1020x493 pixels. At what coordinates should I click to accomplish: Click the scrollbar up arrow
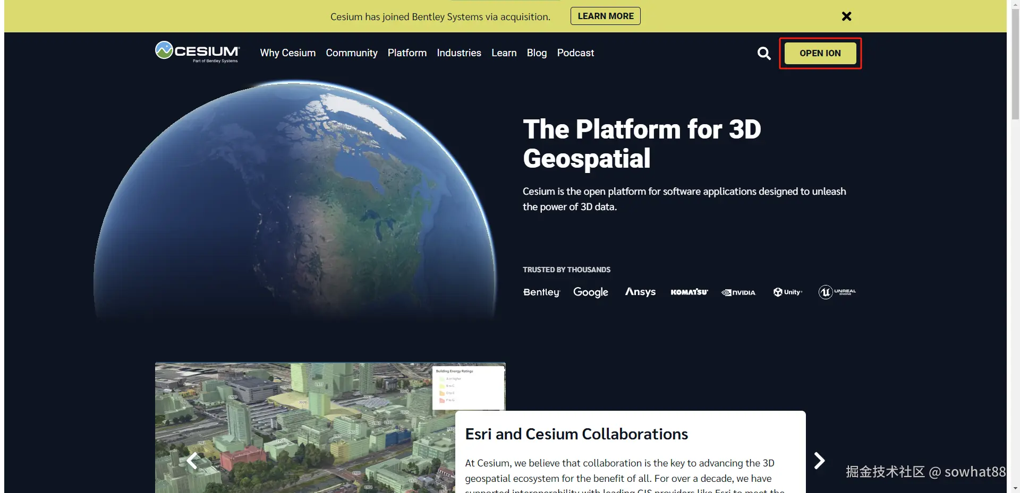click(1015, 4)
